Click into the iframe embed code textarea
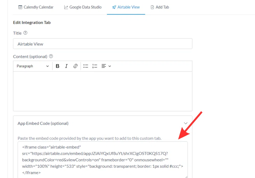 [x=103, y=160]
